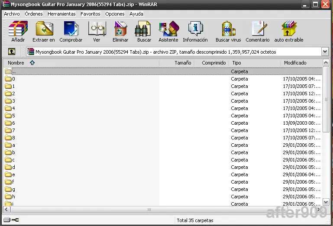This screenshot has width=333, height=226.
Task: Click the Añadir toolbar icon
Action: (18, 28)
